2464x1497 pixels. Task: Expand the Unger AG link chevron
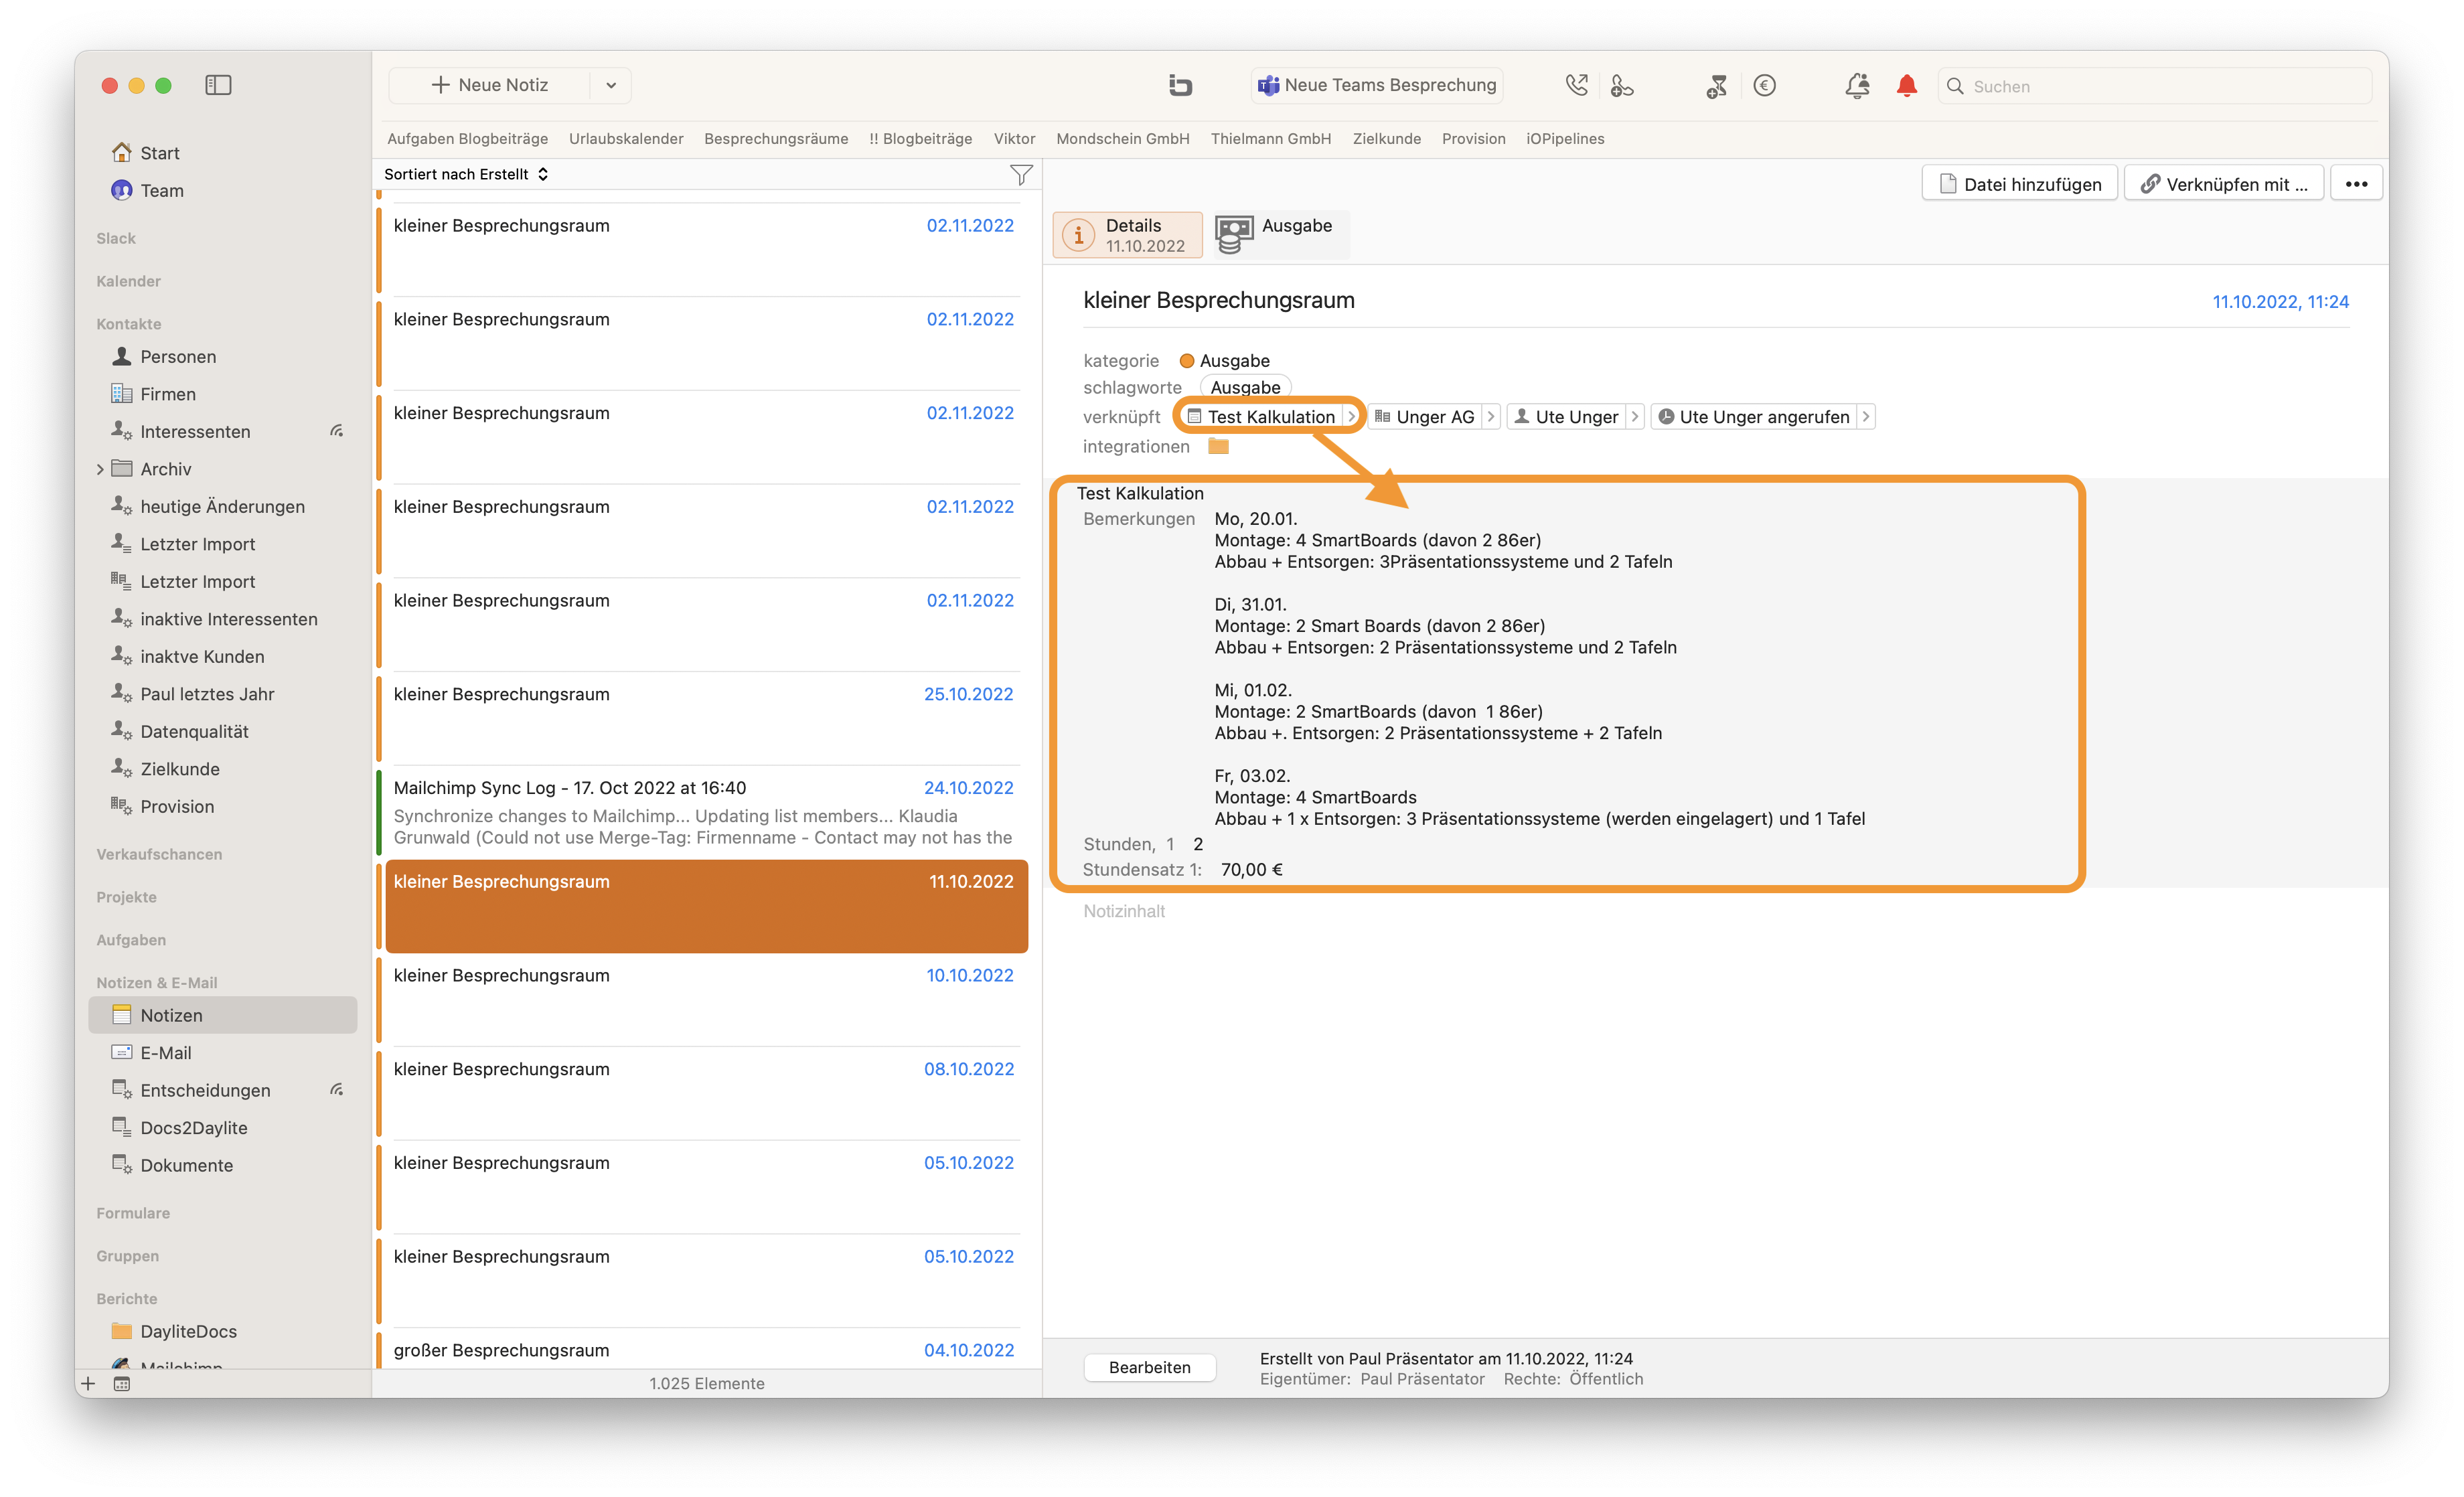click(1490, 416)
